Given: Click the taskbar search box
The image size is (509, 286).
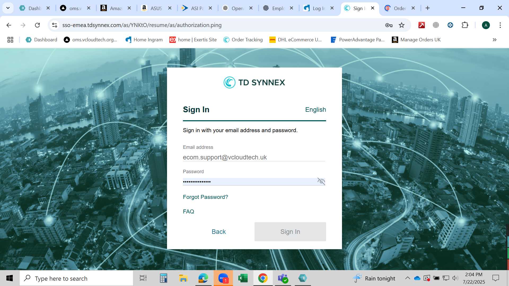Looking at the screenshot, I should [76, 278].
